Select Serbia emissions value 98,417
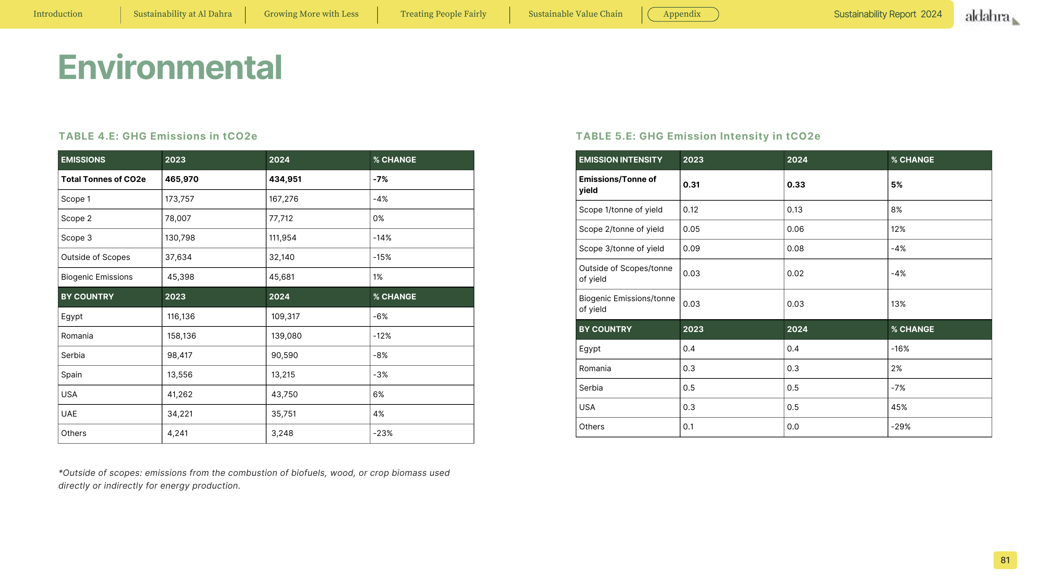The height and width of the screenshot is (585, 1041). [180, 355]
